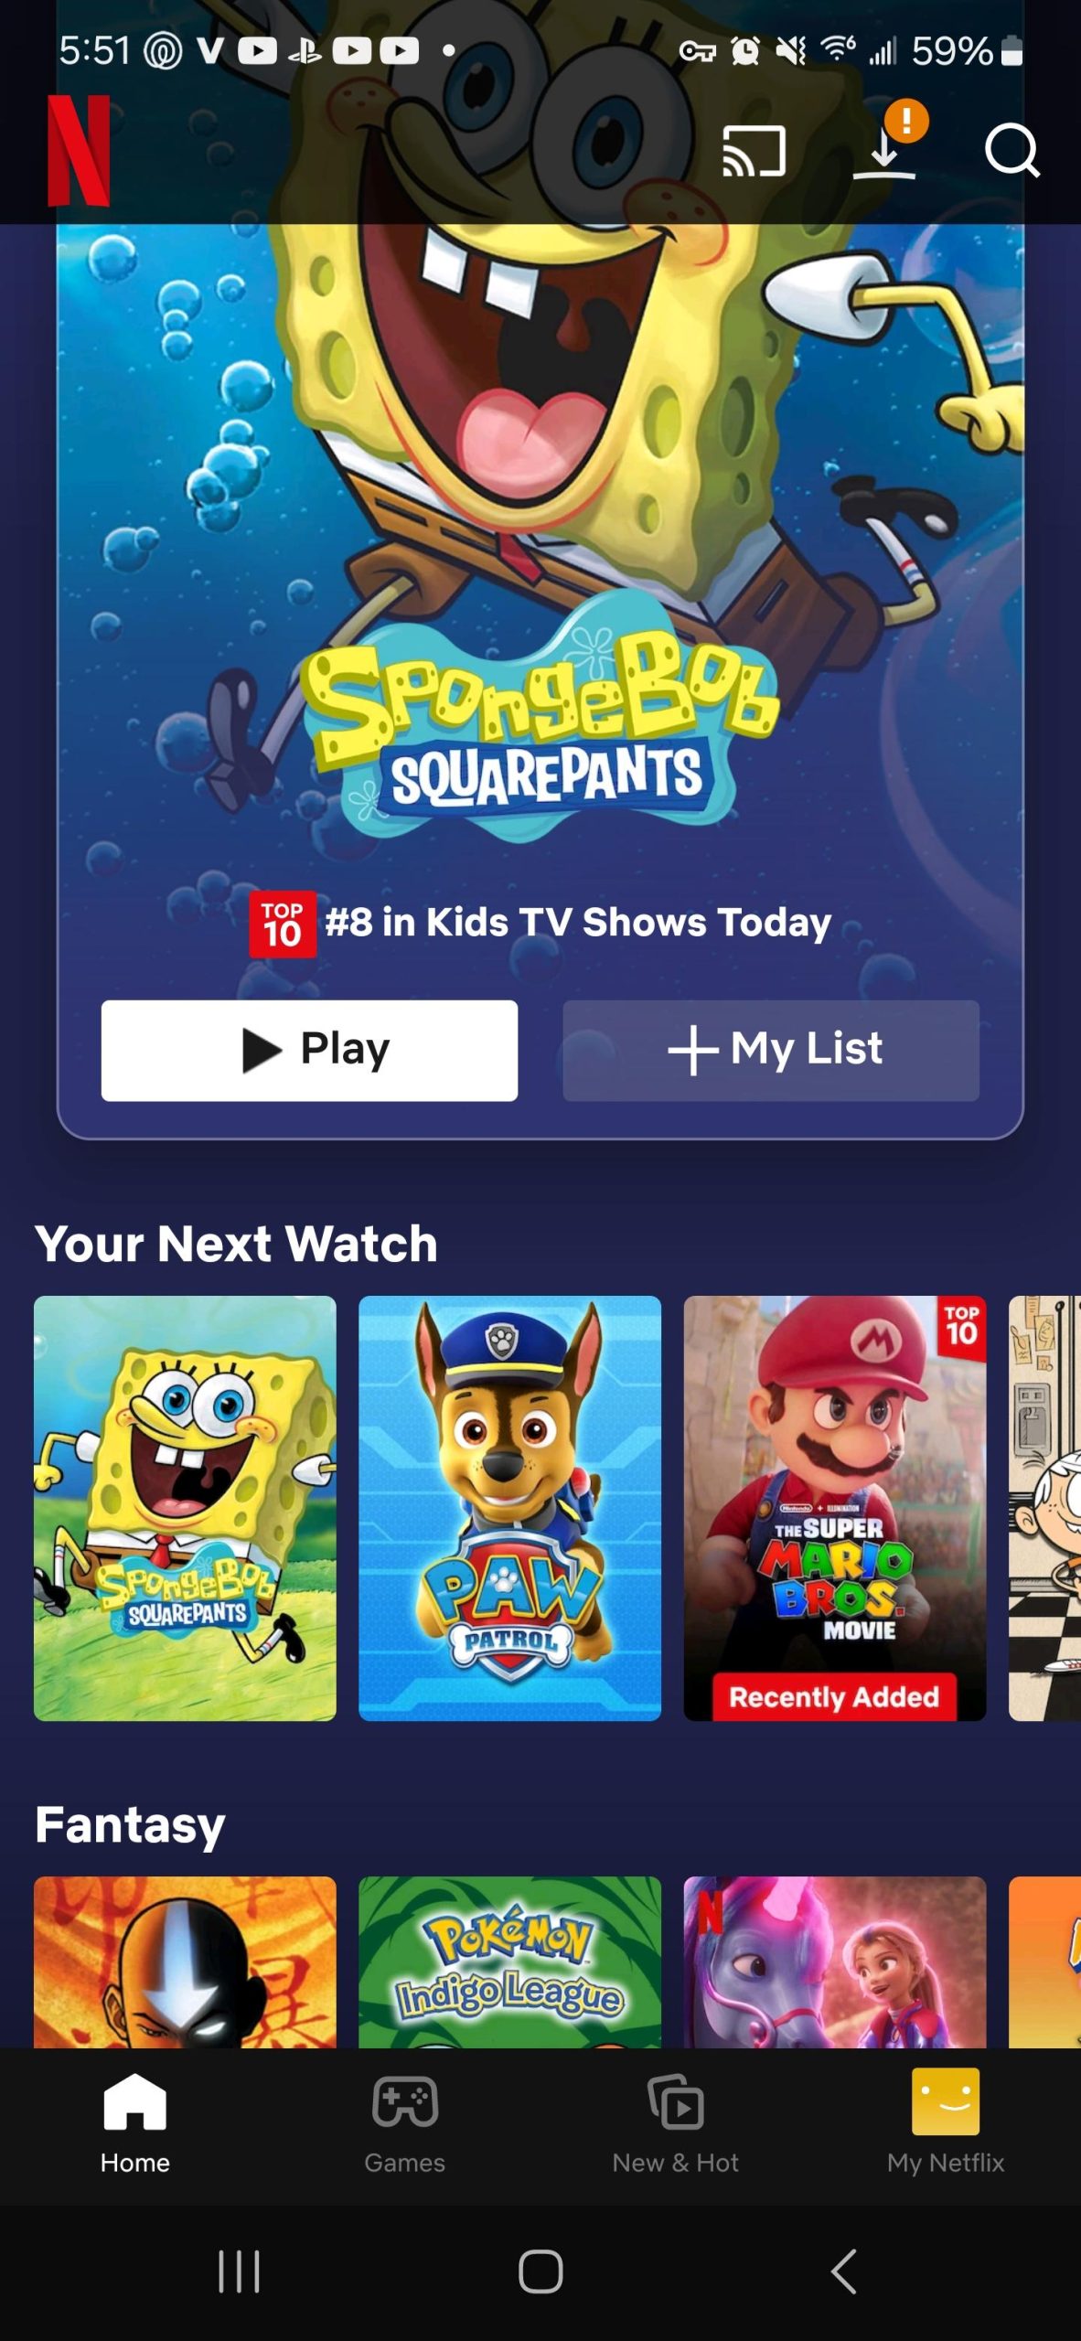
Task: Open Pokémon Indigo League poster
Action: [509, 1962]
